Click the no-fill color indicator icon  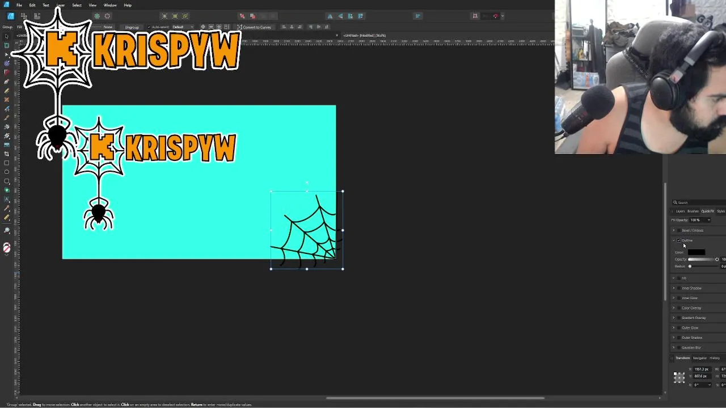coord(7,248)
